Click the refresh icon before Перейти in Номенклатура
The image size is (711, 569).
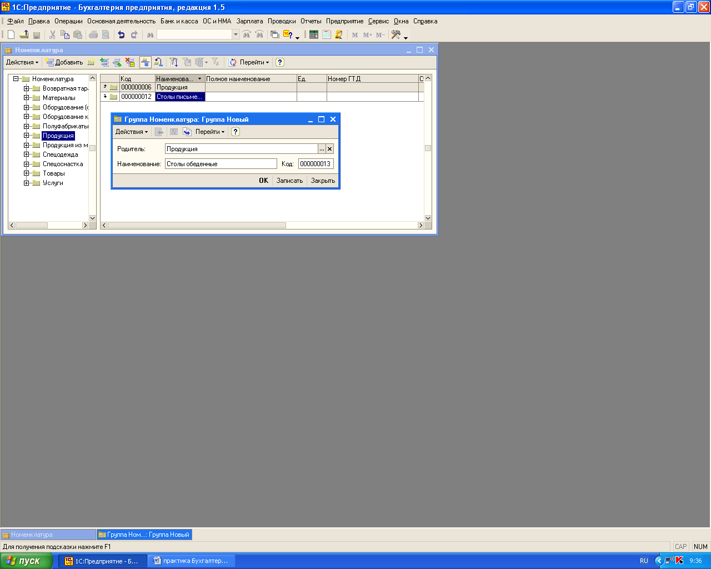pos(233,62)
